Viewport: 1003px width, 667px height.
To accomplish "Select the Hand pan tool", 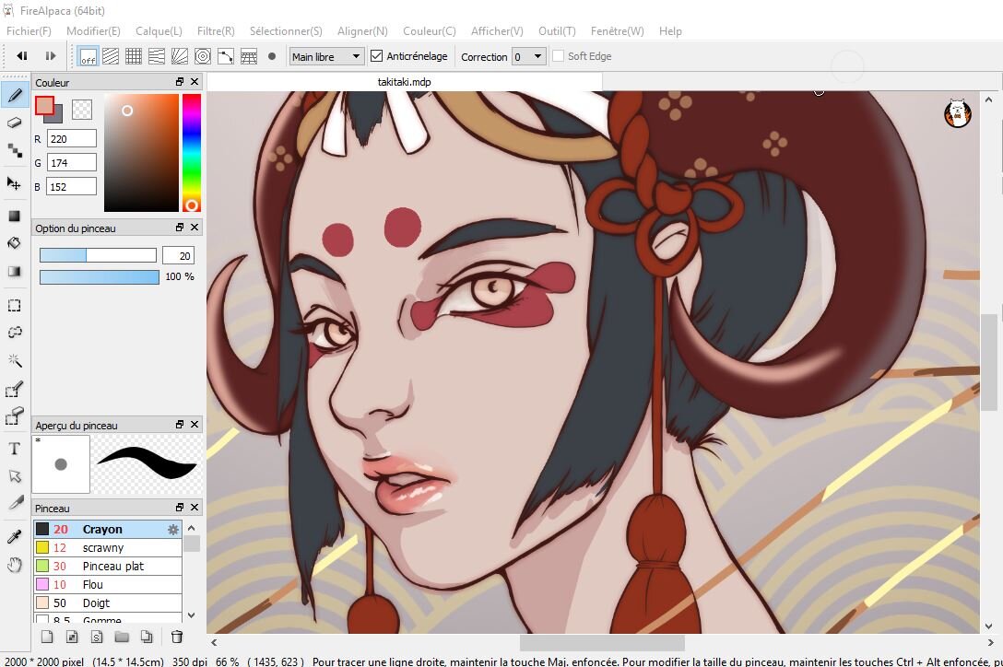I will pos(14,565).
